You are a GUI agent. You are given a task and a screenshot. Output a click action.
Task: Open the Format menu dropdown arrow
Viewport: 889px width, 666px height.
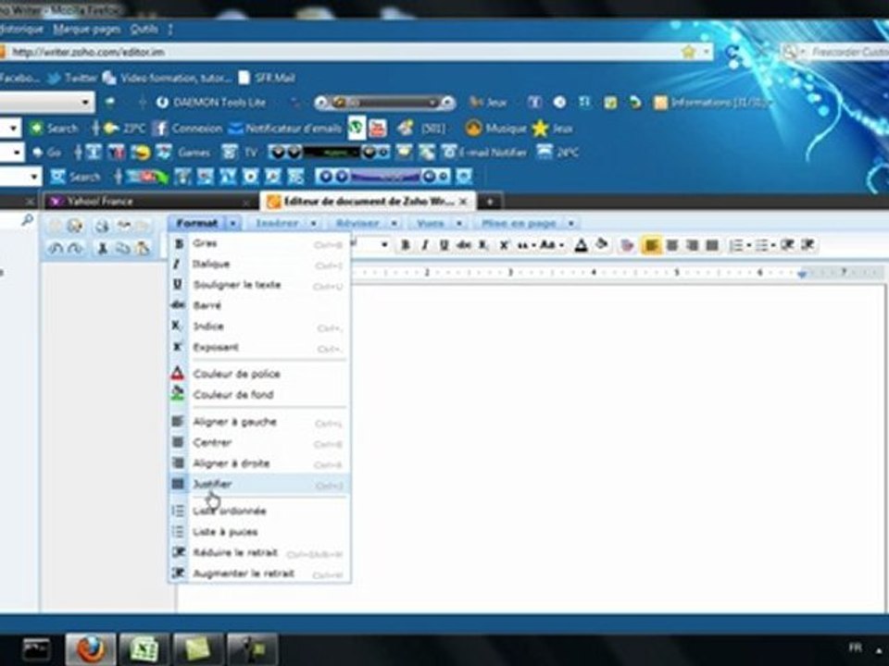pyautogui.click(x=233, y=224)
